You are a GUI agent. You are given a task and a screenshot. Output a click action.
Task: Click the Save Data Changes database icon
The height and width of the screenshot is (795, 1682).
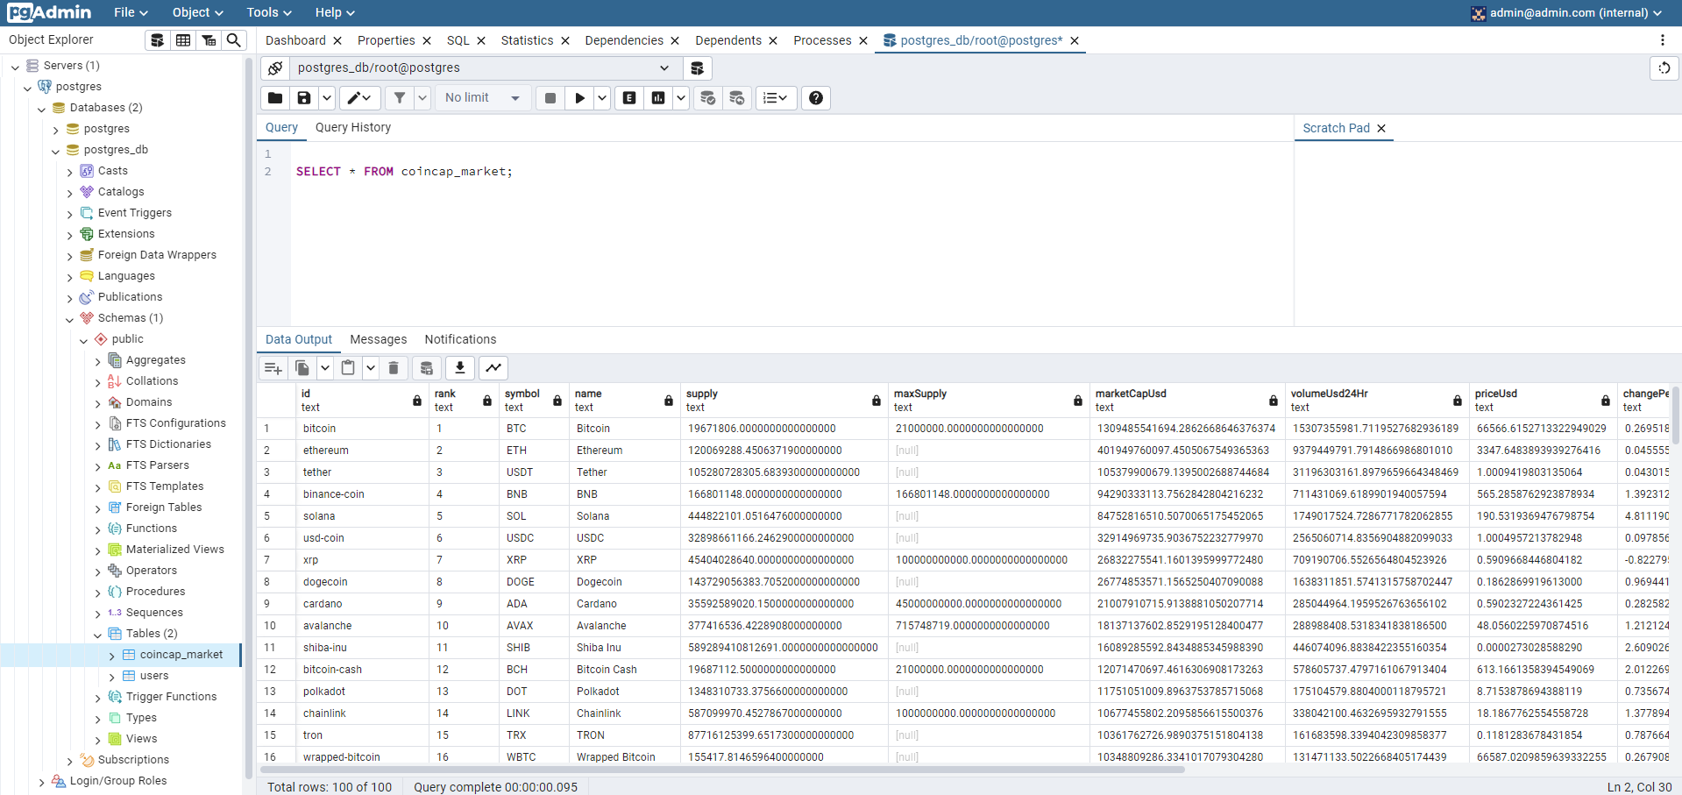(x=427, y=368)
